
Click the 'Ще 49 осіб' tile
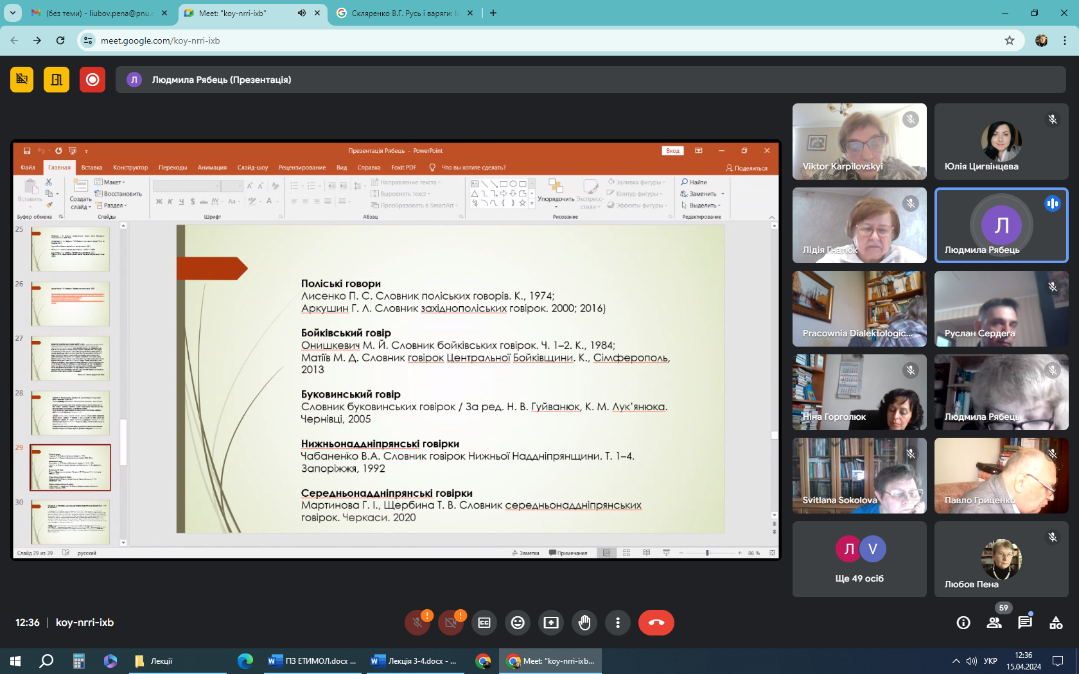pos(859,559)
